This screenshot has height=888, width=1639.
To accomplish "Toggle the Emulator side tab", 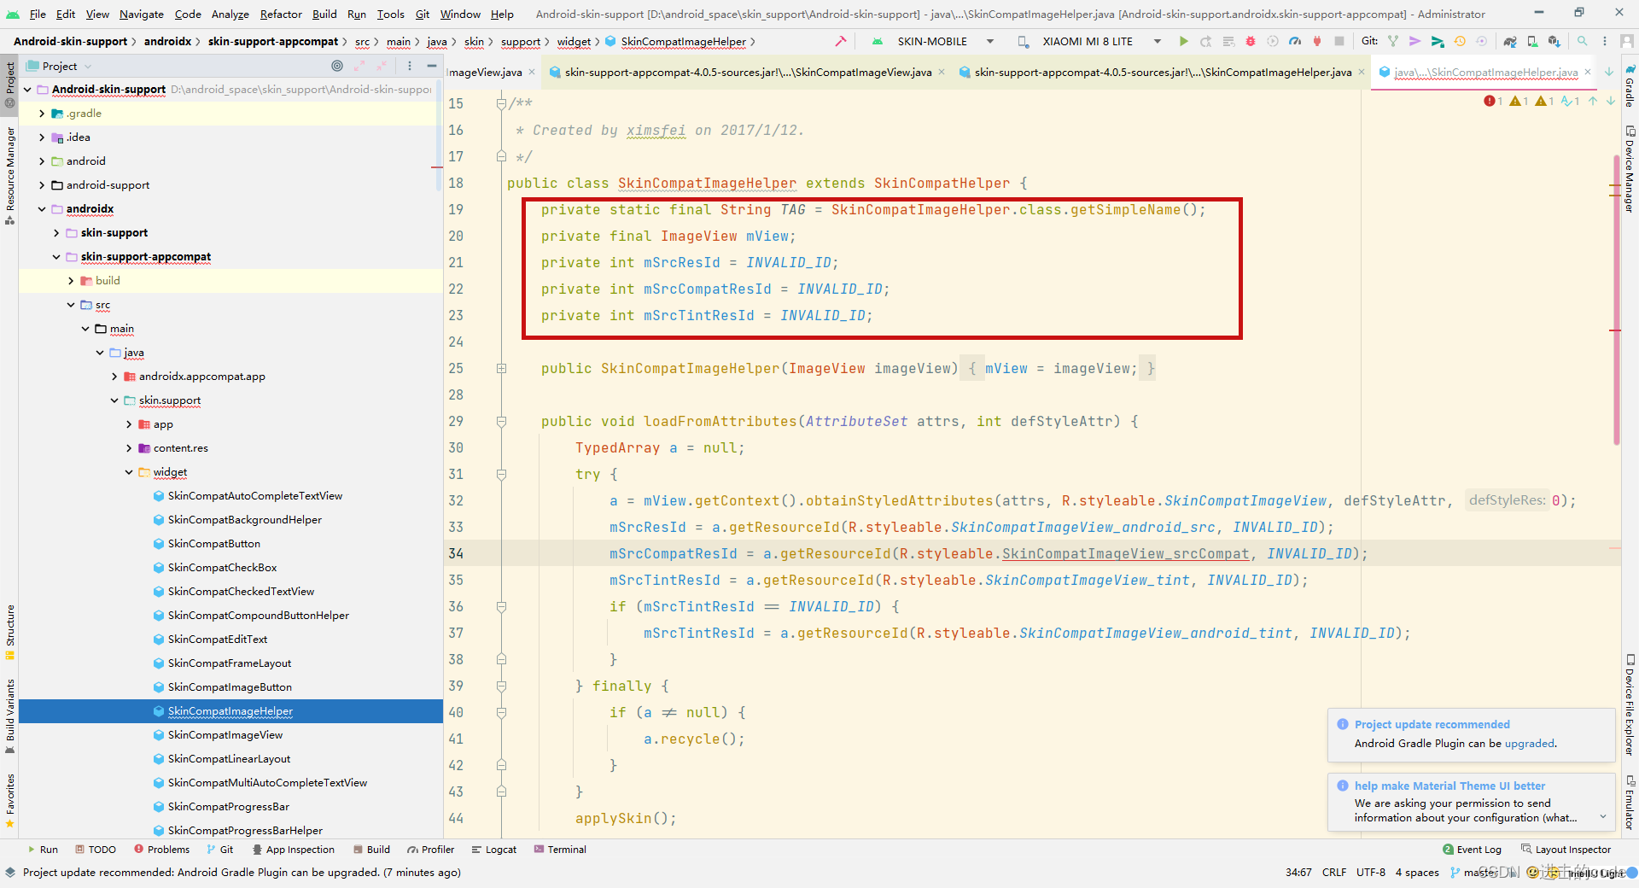I will (x=1630, y=803).
